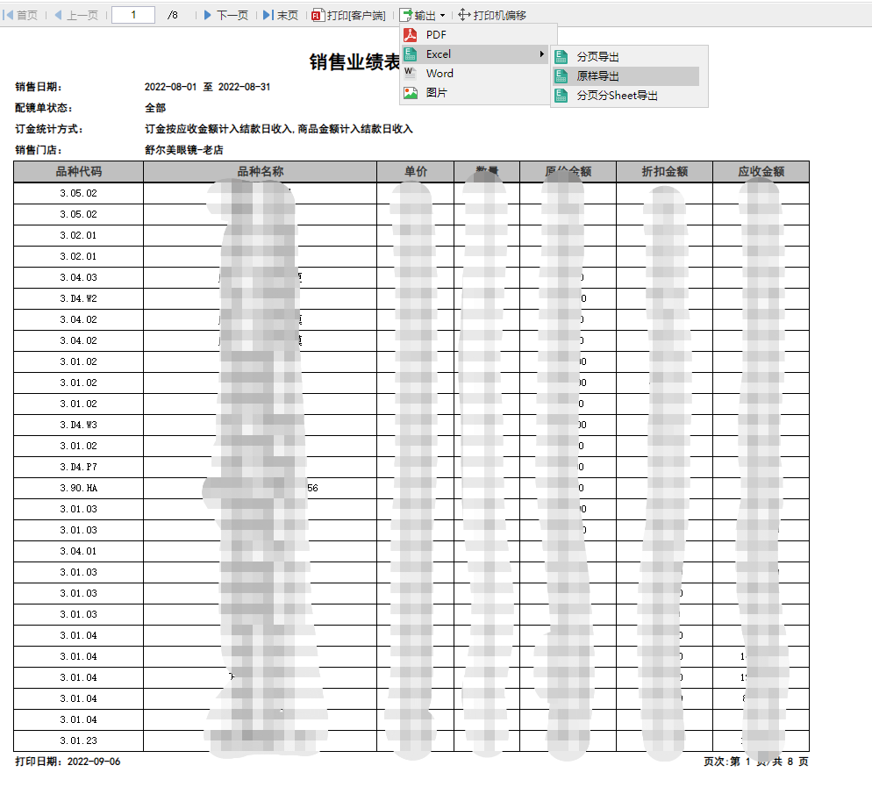This screenshot has height=794, width=872.
Task: Click the next page triangle icon
Action: tap(207, 15)
